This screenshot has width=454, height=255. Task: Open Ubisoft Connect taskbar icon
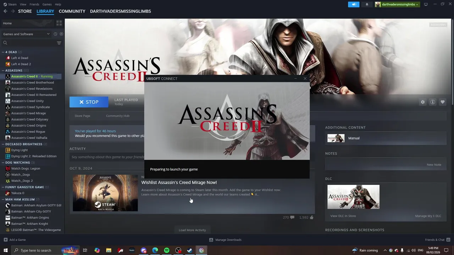point(201,250)
